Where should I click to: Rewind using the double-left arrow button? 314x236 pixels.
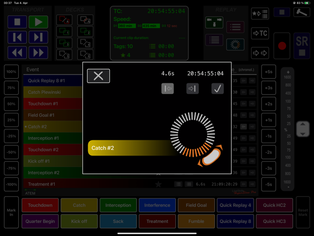coord(17,52)
